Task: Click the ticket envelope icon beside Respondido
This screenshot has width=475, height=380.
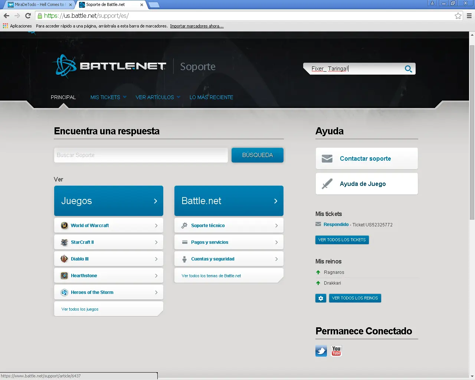Action: (318, 224)
